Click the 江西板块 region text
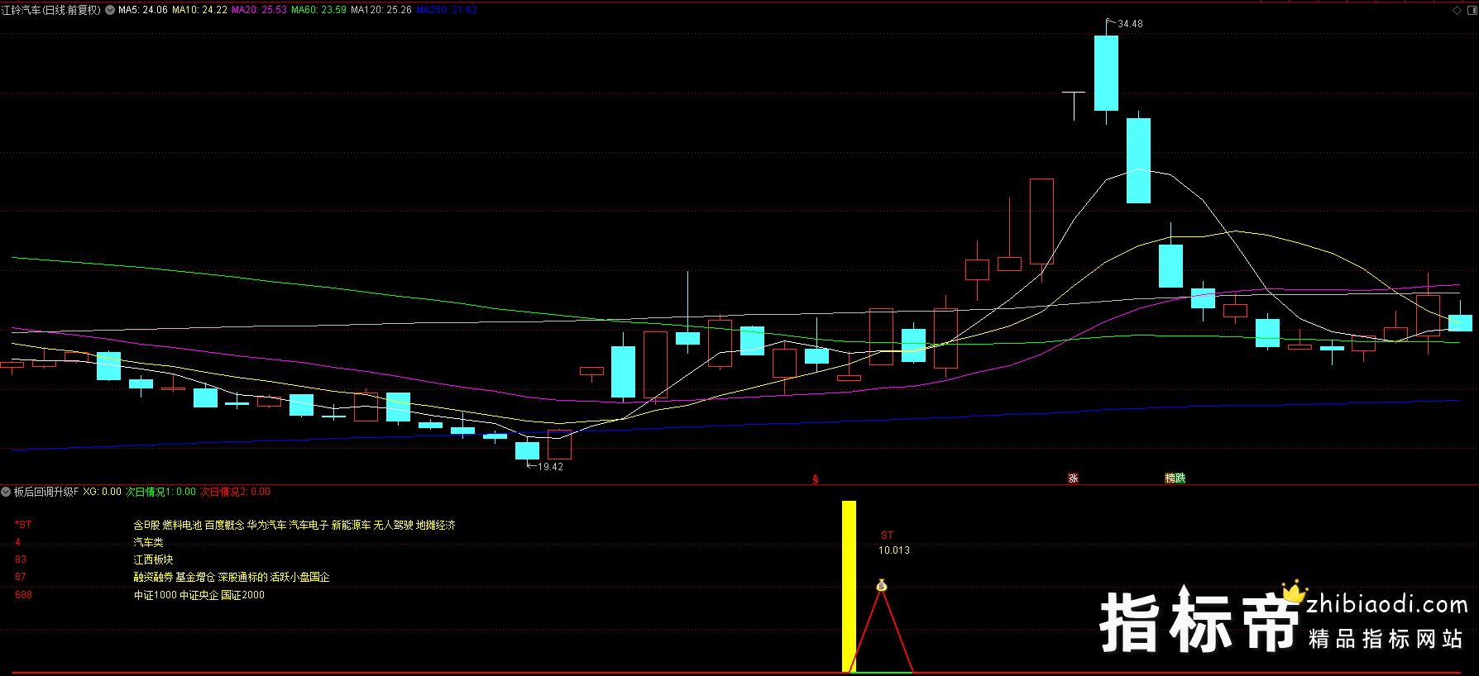 pyautogui.click(x=153, y=559)
